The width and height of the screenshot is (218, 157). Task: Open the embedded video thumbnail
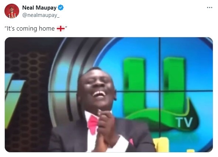click(109, 95)
